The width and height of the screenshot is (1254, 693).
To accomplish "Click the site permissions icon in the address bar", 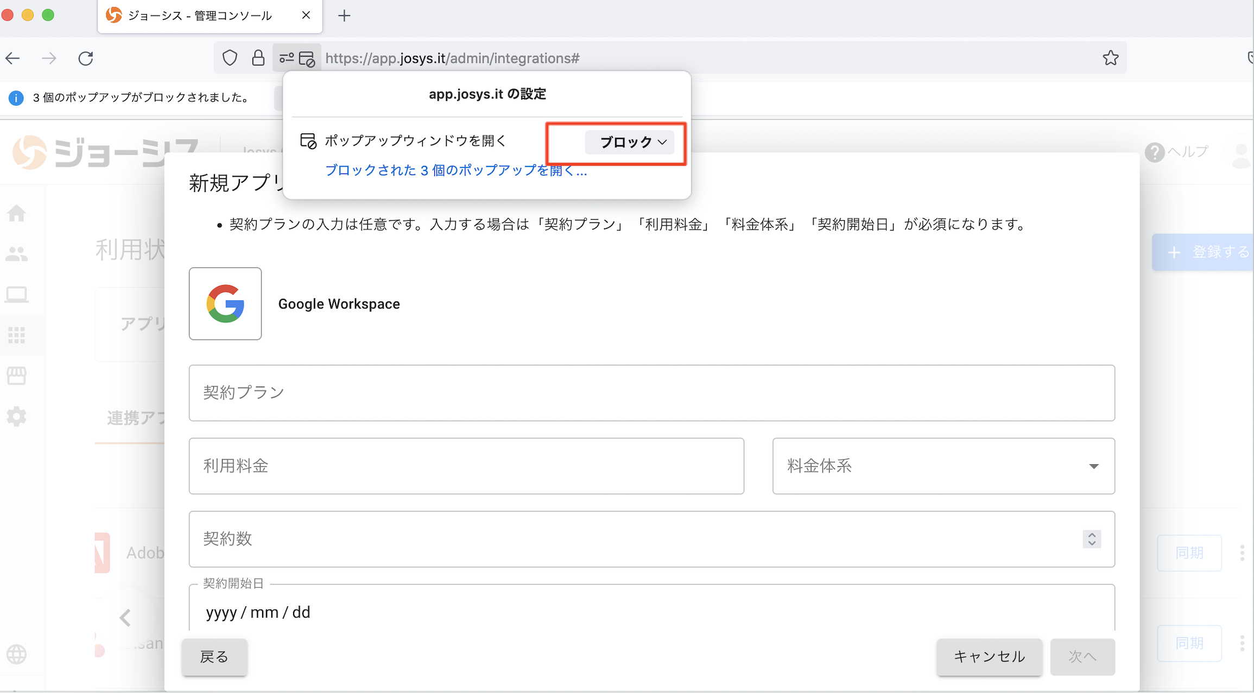I will [x=286, y=59].
